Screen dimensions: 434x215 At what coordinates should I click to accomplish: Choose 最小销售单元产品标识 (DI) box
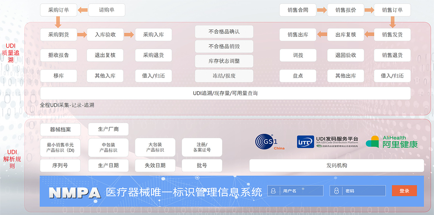pyautogui.click(x=60, y=147)
